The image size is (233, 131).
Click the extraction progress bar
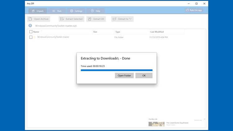[x=116, y=70]
